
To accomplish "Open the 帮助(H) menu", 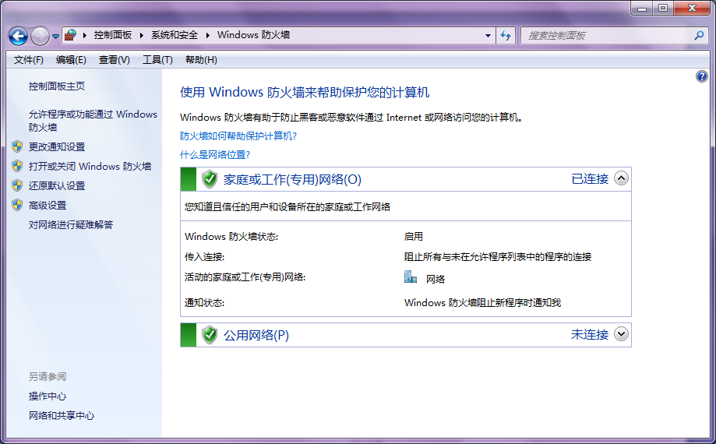I will pos(201,60).
